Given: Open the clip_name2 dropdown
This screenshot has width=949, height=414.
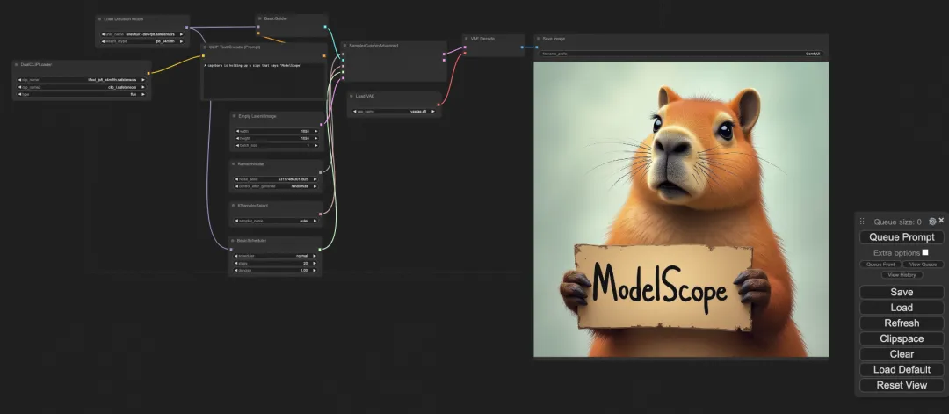Looking at the screenshot, I should 81,87.
